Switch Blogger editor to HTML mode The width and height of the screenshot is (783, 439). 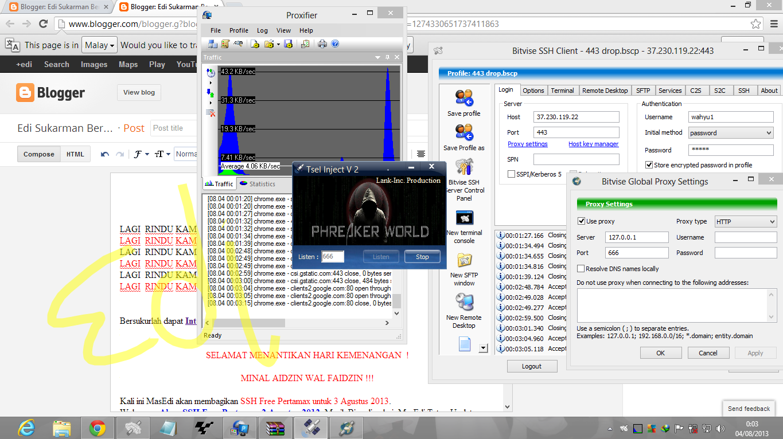pos(75,154)
